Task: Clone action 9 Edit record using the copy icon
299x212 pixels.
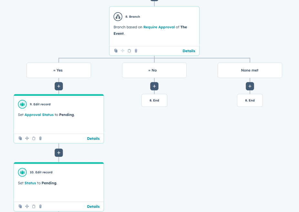Action: pos(20,139)
